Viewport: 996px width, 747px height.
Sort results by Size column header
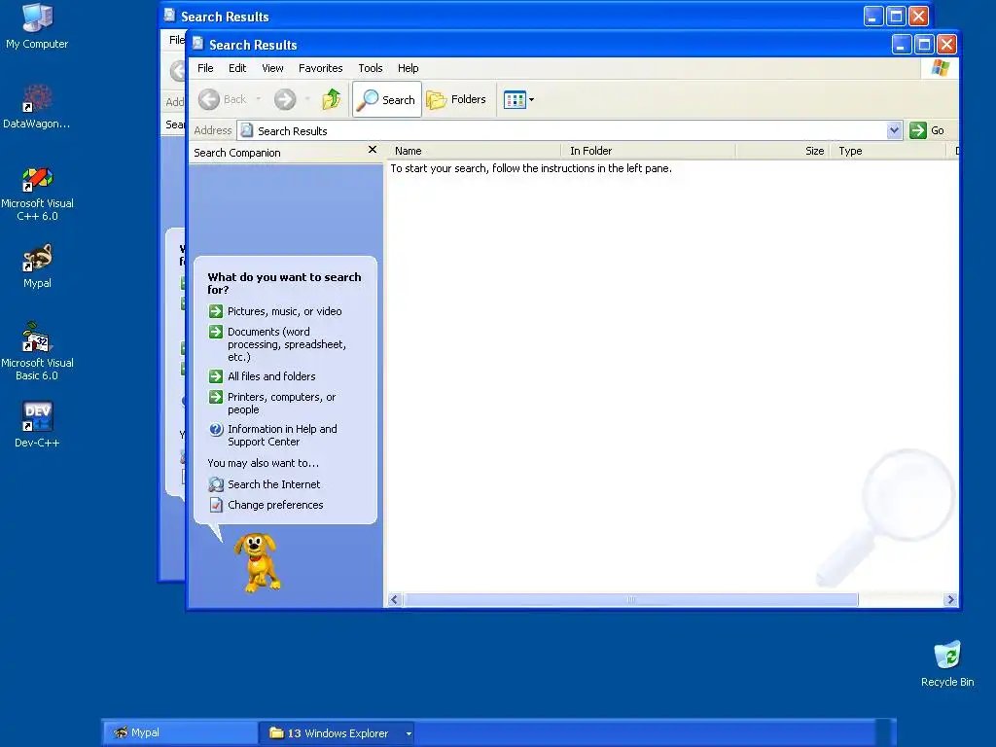click(x=783, y=151)
